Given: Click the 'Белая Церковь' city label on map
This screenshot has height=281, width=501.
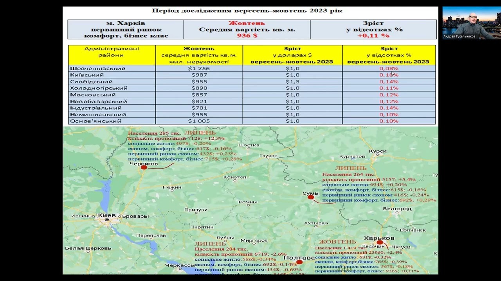Looking at the screenshot, I should tap(88, 248).
